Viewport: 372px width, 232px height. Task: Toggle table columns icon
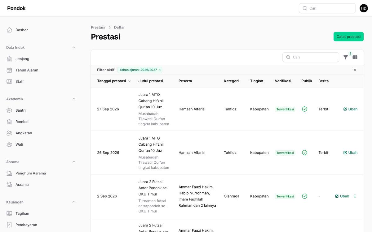coord(355,57)
